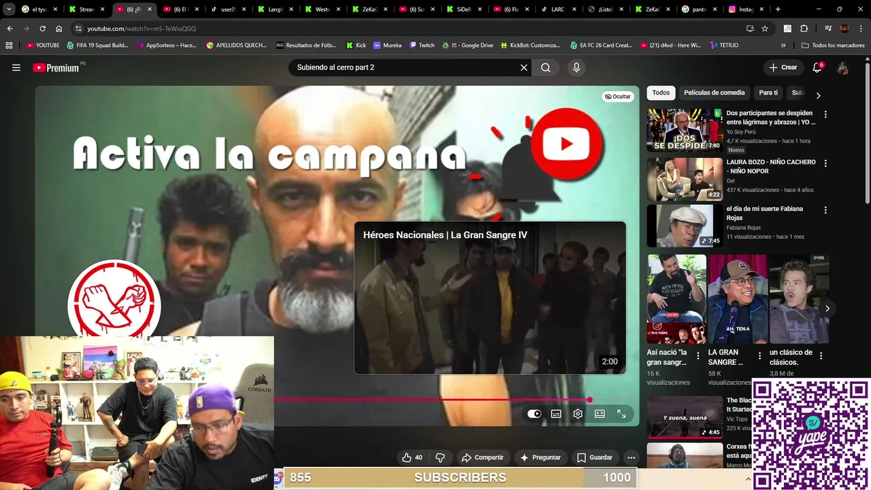Open the Extensions puzzle icon

click(x=804, y=29)
